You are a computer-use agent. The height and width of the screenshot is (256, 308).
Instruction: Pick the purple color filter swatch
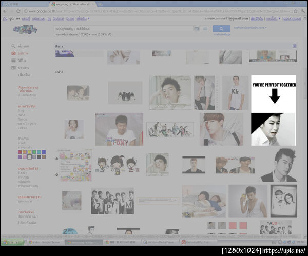coord(20,157)
